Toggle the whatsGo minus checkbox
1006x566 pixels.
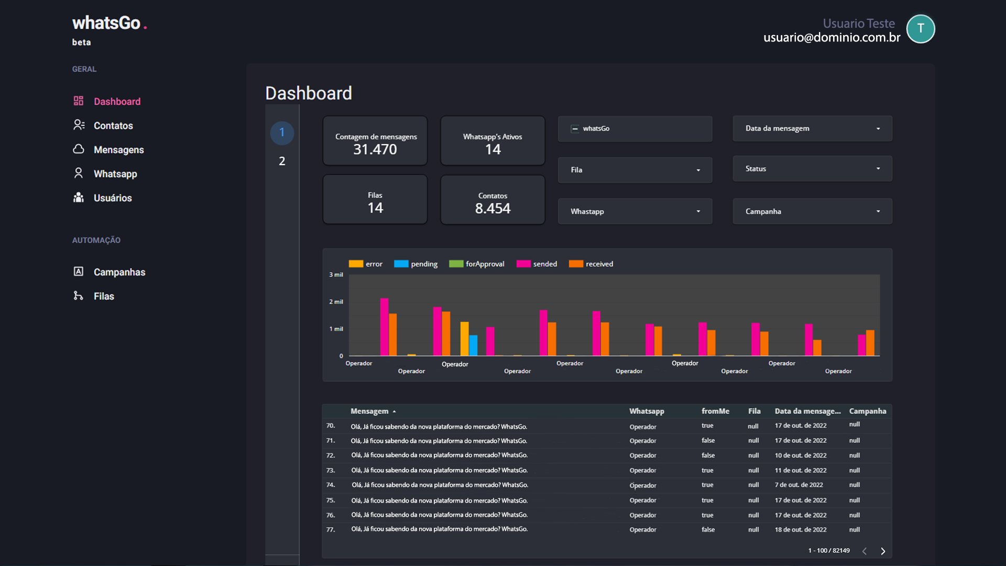tap(575, 129)
